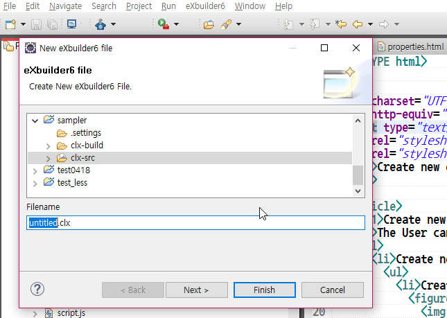The height and width of the screenshot is (318, 447).
Task: Expand the test0418 project
Action: tap(35, 170)
